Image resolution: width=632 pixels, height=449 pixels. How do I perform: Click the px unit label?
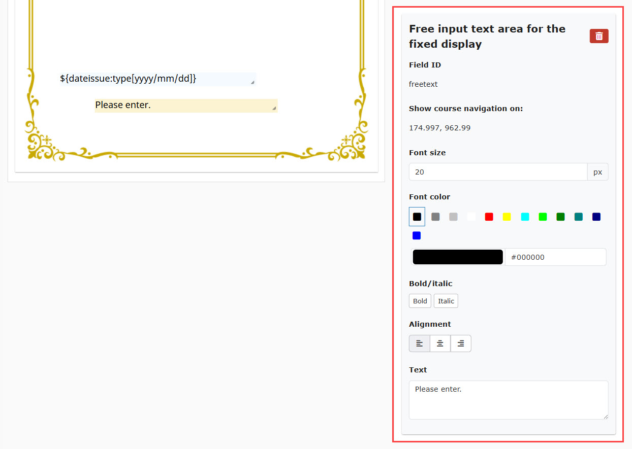598,172
